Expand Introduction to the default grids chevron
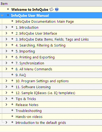The width and height of the screenshot is (102, 132). click(x=6, y=123)
